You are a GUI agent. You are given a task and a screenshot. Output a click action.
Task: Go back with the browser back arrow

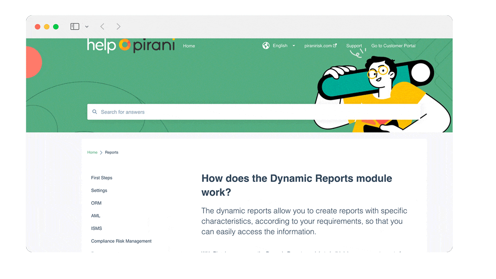[102, 27]
